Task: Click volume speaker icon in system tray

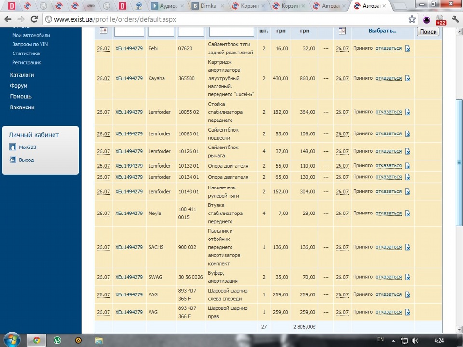Action: point(415,341)
